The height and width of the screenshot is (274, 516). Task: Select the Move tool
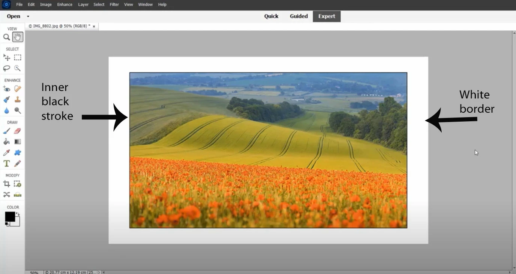coord(6,58)
